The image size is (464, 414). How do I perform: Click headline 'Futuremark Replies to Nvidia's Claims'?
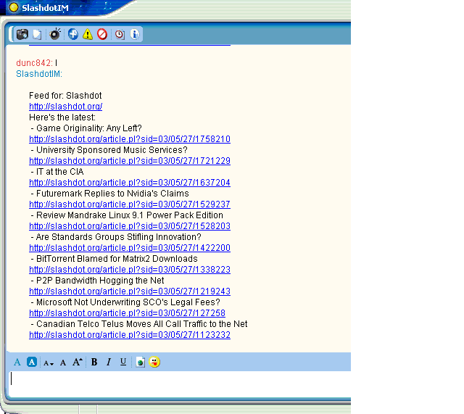coord(112,194)
